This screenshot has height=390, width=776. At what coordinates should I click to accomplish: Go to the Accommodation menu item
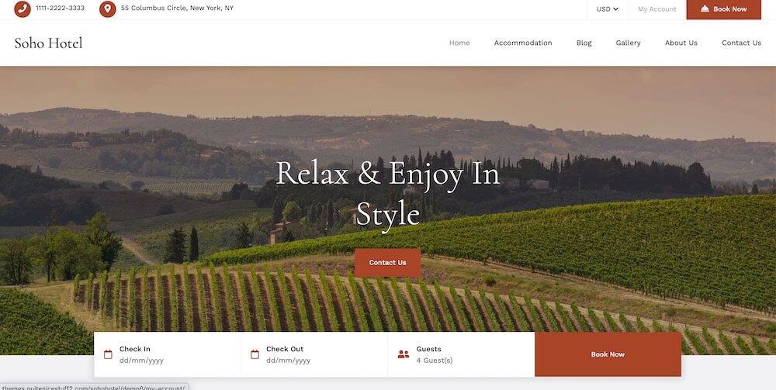tap(522, 43)
